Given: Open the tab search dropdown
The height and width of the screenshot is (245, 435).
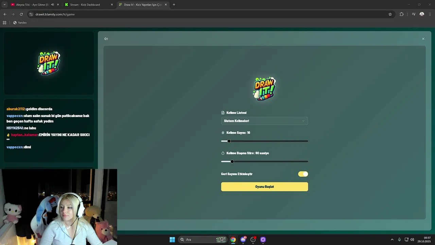Looking at the screenshot, I should (x=4, y=5).
